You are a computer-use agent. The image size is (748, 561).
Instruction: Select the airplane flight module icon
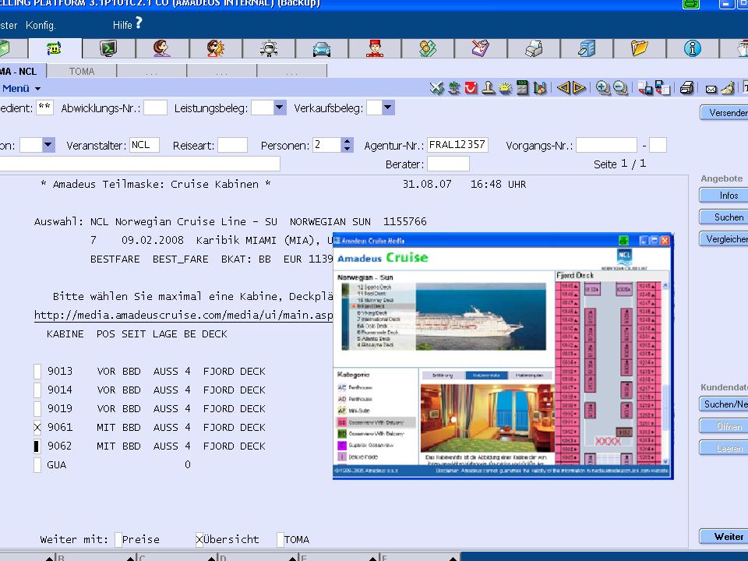click(x=269, y=48)
